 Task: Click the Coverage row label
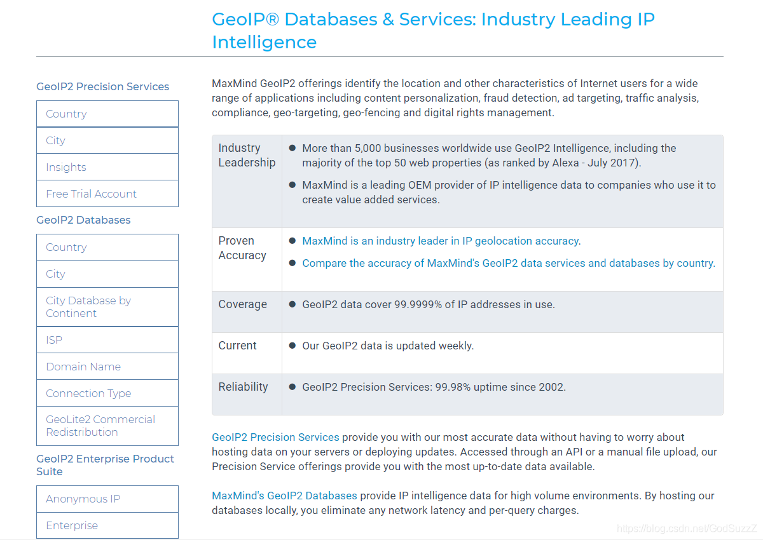click(242, 304)
